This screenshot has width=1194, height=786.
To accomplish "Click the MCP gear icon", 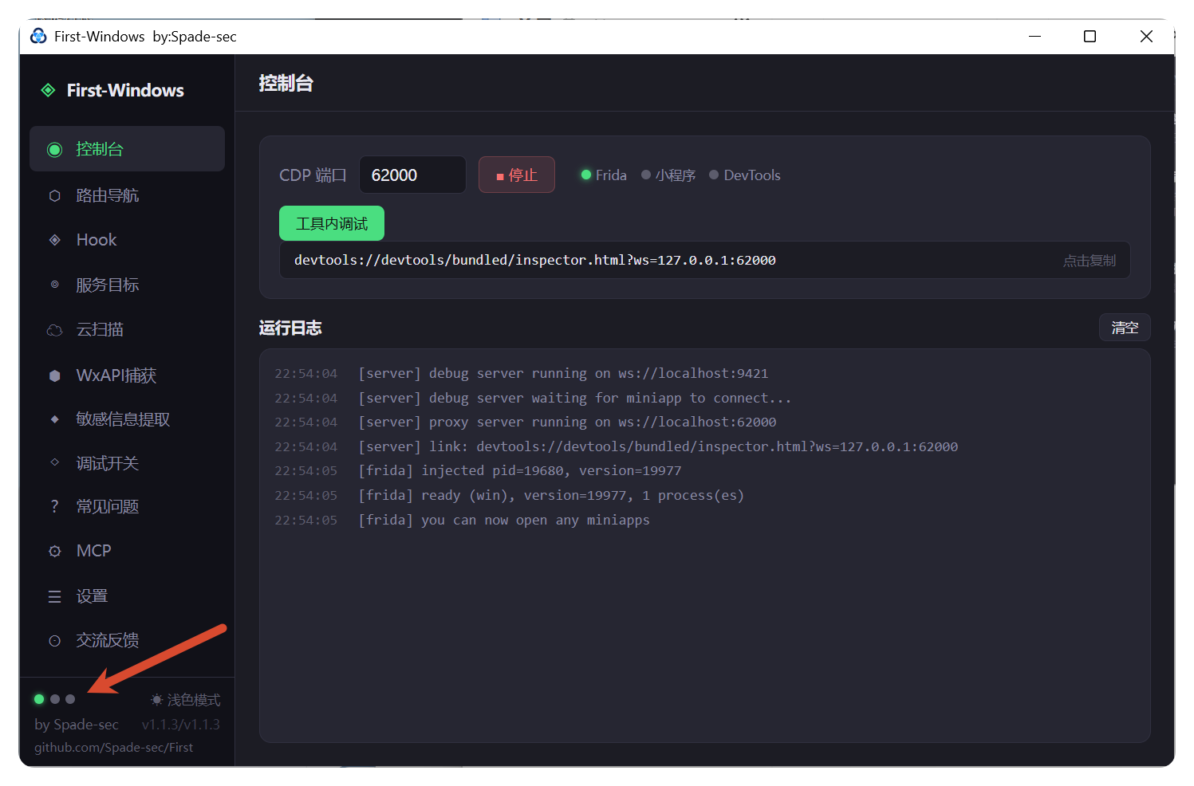I will coord(54,551).
